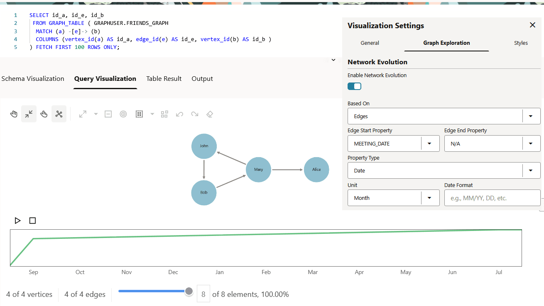
Task: Click the Sep marker on the timeline
Action: coord(33,272)
